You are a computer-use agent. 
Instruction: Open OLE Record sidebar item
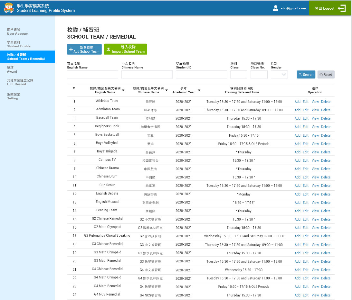[20, 82]
